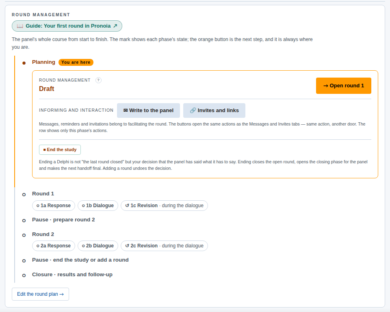Select the 1b Dialogue chip
Image resolution: width=390 pixels, height=312 pixels.
98,206
